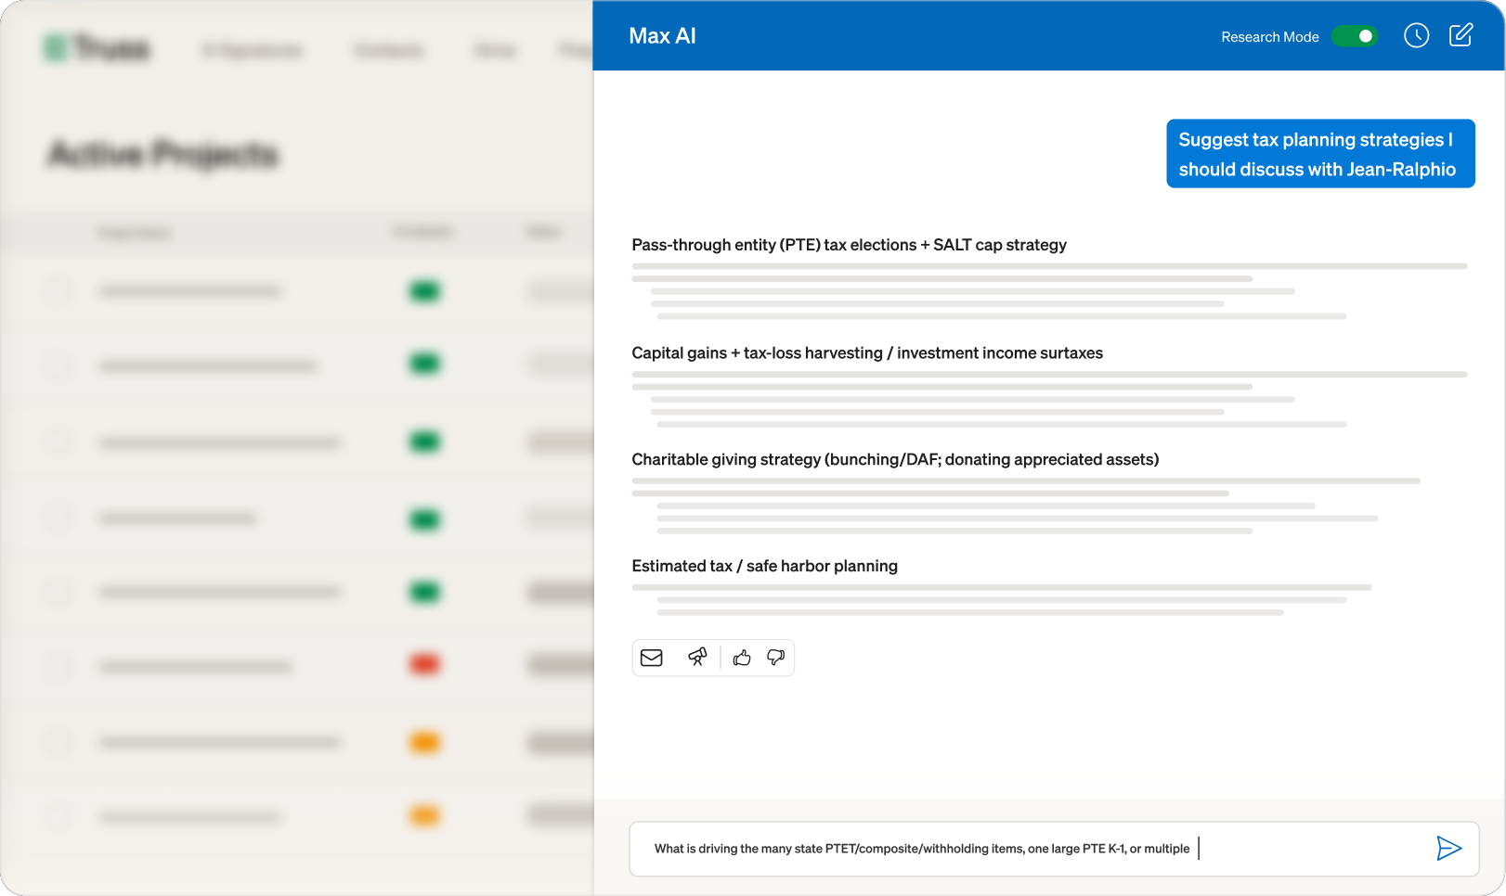The width and height of the screenshot is (1506, 896).
Task: Select the bottom project's checkbox
Action: (x=58, y=815)
